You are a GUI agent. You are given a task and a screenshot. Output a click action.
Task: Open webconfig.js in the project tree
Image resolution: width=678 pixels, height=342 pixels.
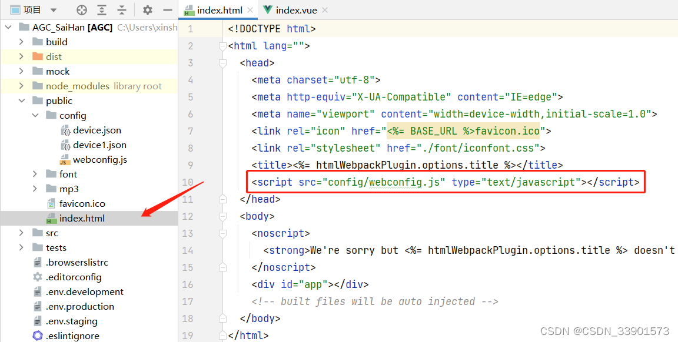pyautogui.click(x=100, y=159)
